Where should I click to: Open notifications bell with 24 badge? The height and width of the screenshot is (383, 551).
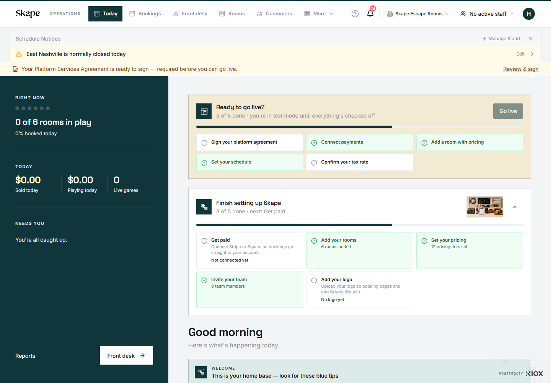370,13
